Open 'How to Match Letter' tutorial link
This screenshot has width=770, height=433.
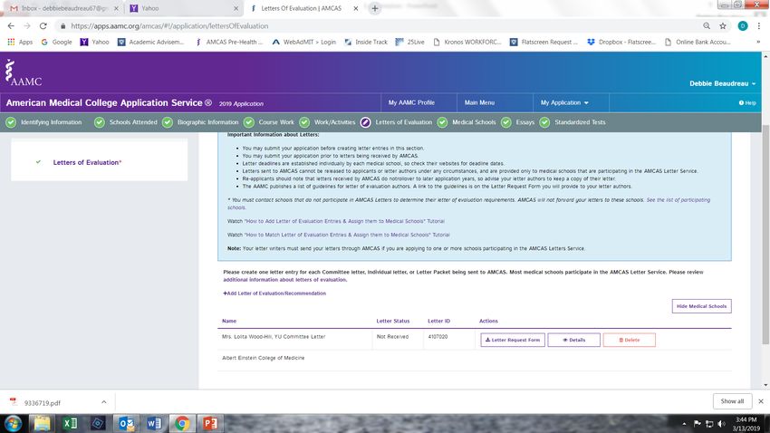pyautogui.click(x=347, y=236)
